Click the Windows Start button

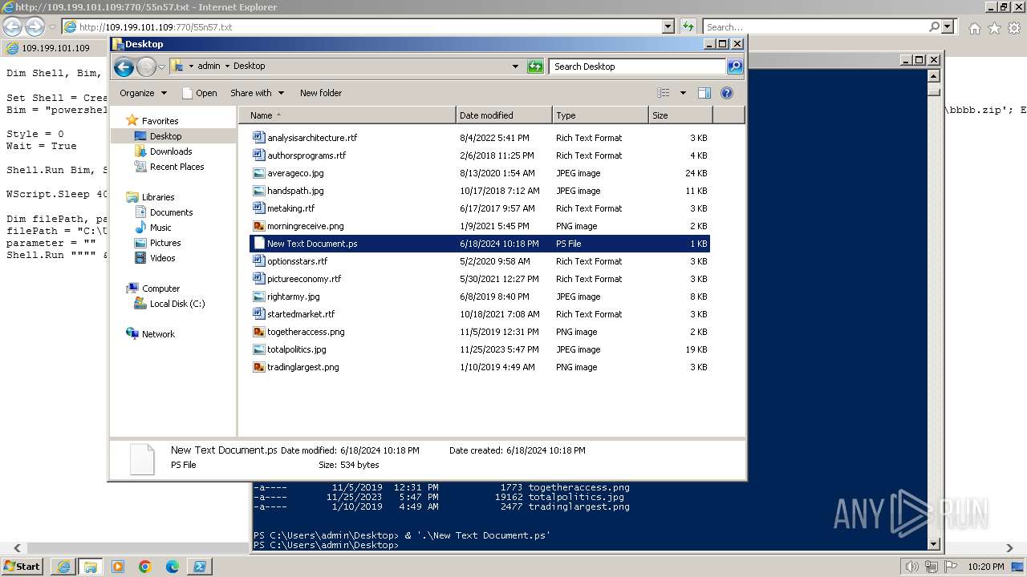(22, 567)
